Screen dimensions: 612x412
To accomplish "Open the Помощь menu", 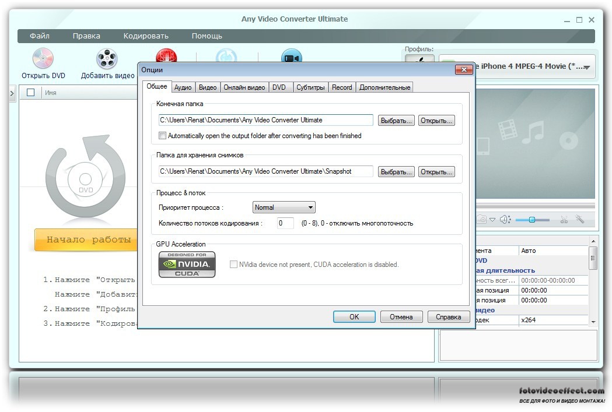I will (x=207, y=36).
